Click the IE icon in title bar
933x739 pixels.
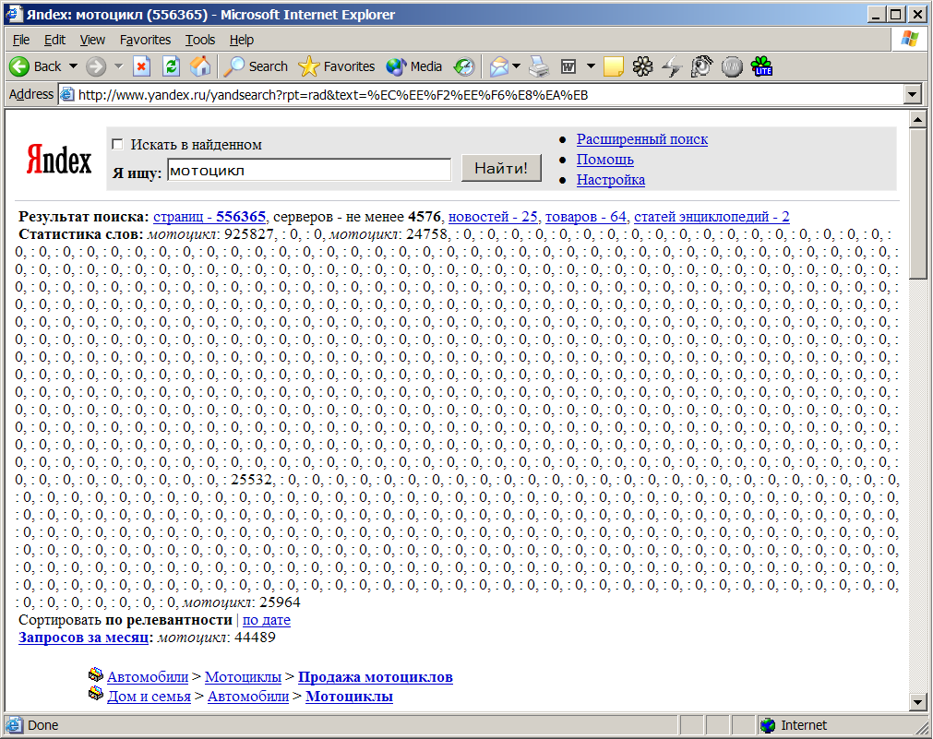14,14
